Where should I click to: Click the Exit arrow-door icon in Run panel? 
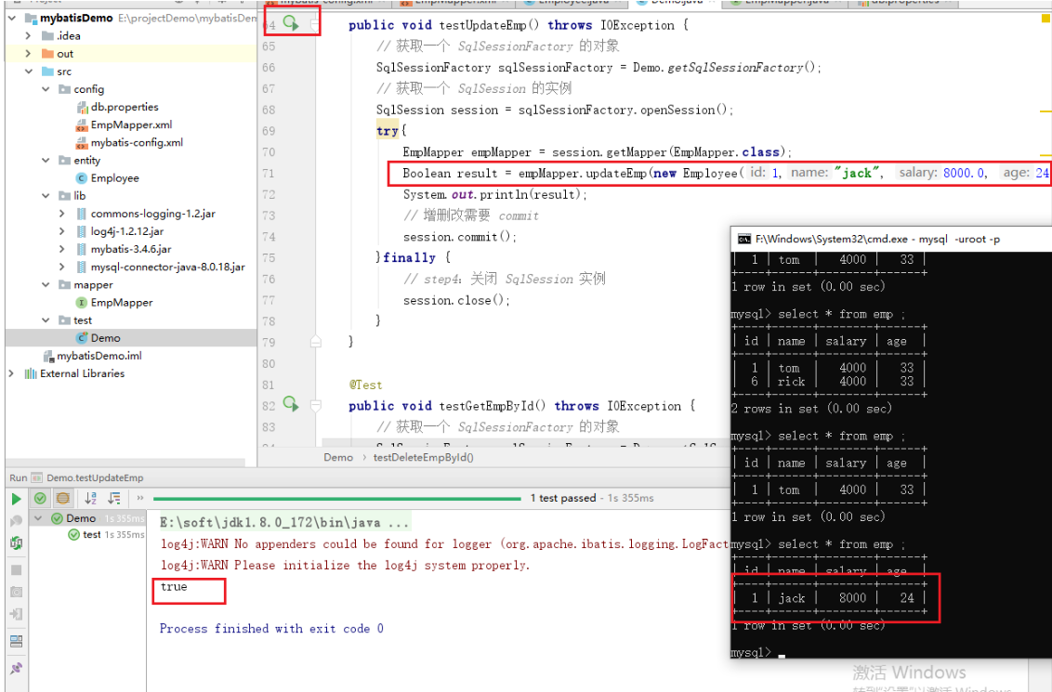click(x=16, y=614)
